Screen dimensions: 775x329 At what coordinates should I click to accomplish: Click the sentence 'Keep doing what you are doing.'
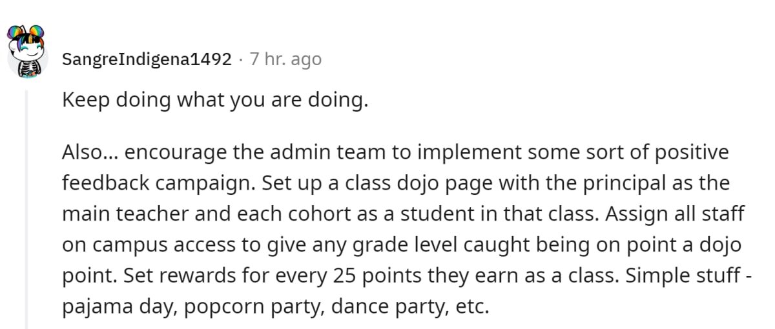(x=215, y=101)
